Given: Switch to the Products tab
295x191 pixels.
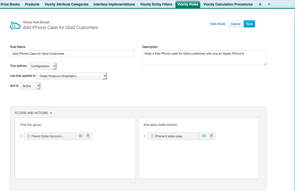Looking at the screenshot, I should pyautogui.click(x=32, y=4).
